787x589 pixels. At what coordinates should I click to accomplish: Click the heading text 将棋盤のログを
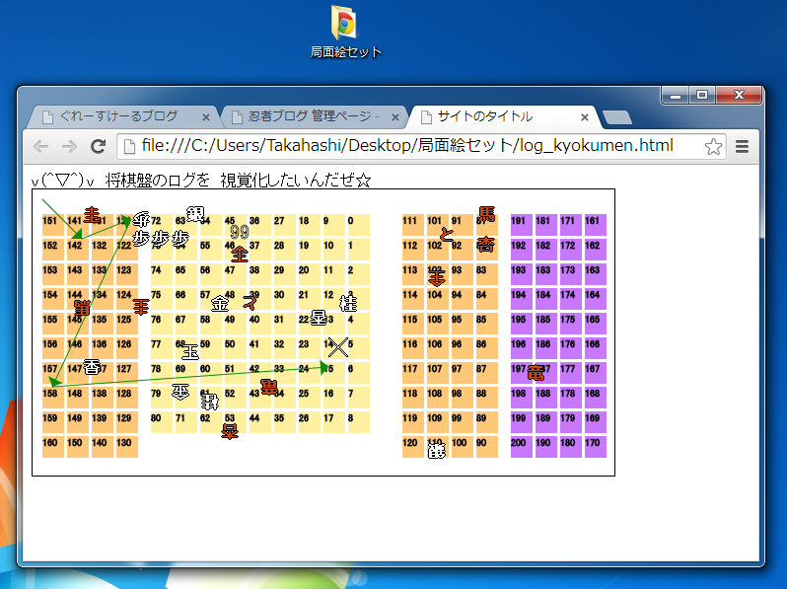157,180
